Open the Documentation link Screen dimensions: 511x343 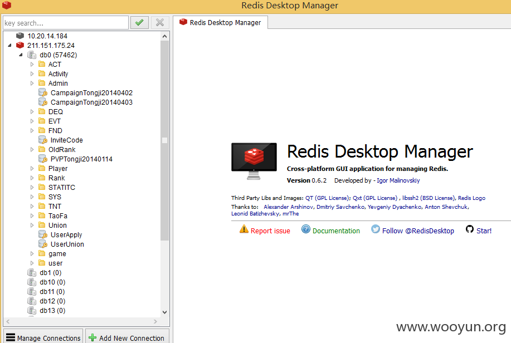click(x=336, y=231)
